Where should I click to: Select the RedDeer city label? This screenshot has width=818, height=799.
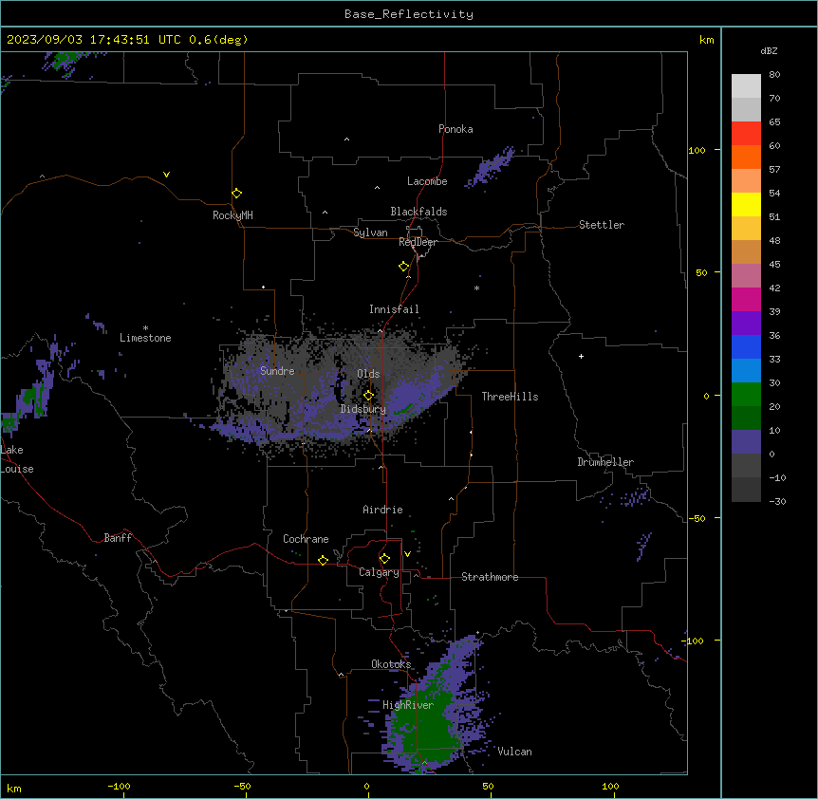pos(418,242)
